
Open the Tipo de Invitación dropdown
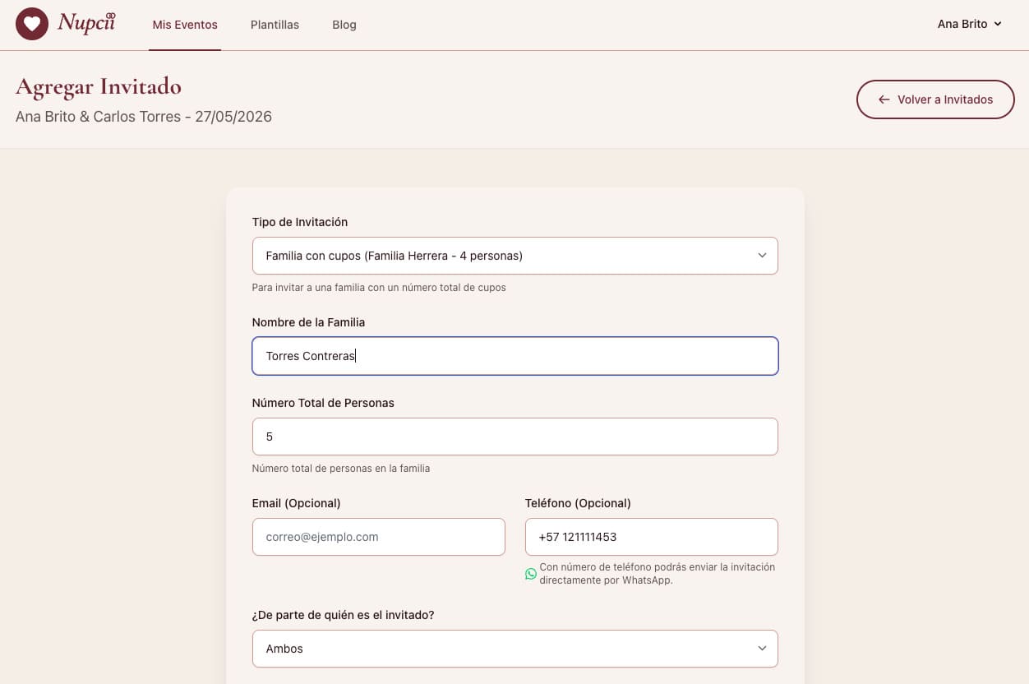[501, 256]
